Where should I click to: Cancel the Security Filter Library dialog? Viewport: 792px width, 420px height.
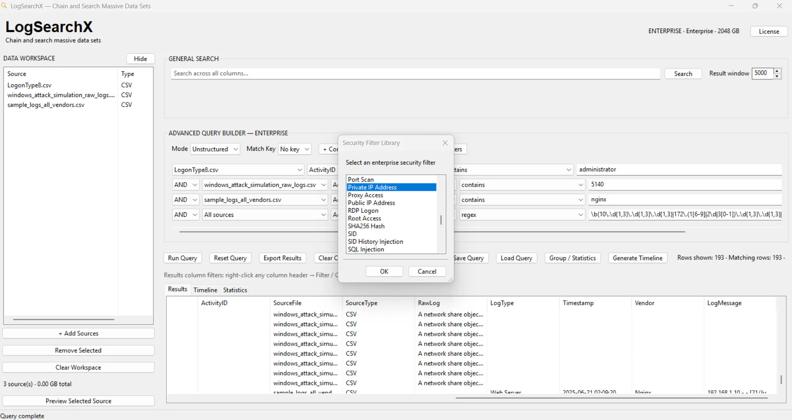coord(427,271)
